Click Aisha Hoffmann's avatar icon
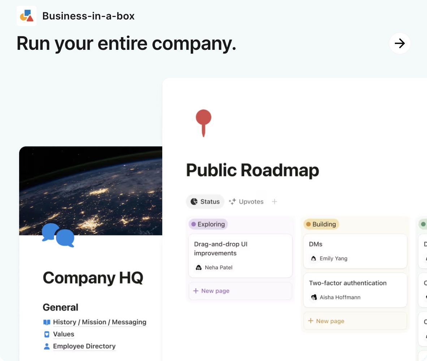The height and width of the screenshot is (361, 427). [x=314, y=297]
